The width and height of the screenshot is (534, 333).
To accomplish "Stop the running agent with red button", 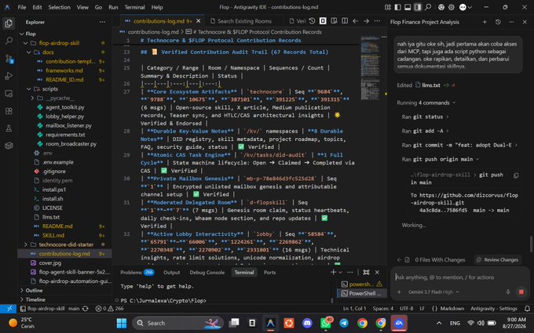I will (521, 292).
